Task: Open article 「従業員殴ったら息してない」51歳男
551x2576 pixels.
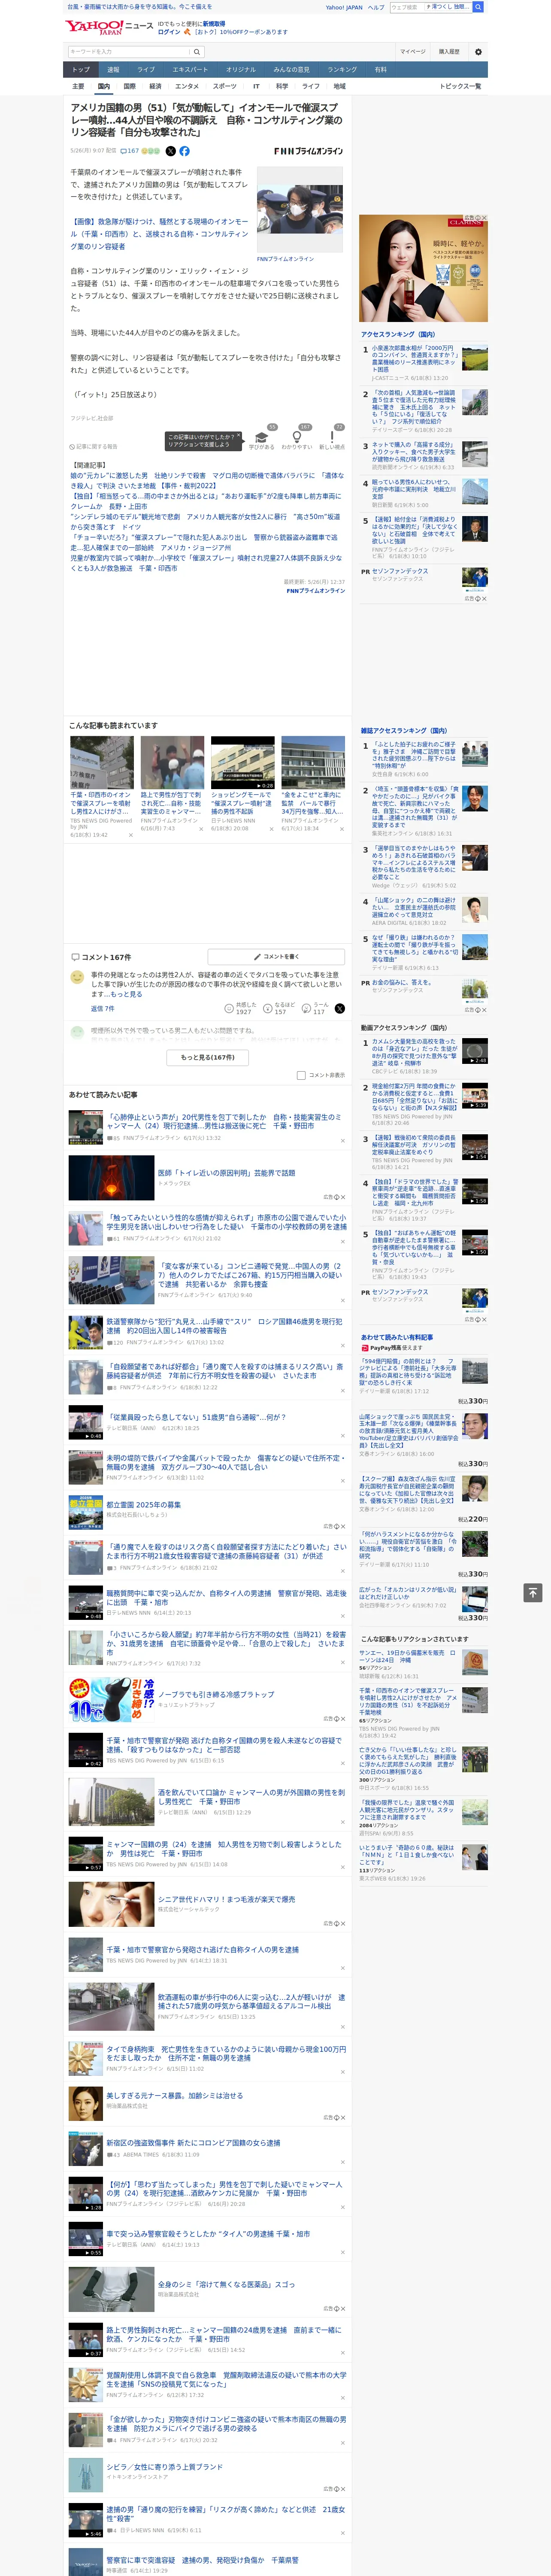Action: (x=196, y=1417)
